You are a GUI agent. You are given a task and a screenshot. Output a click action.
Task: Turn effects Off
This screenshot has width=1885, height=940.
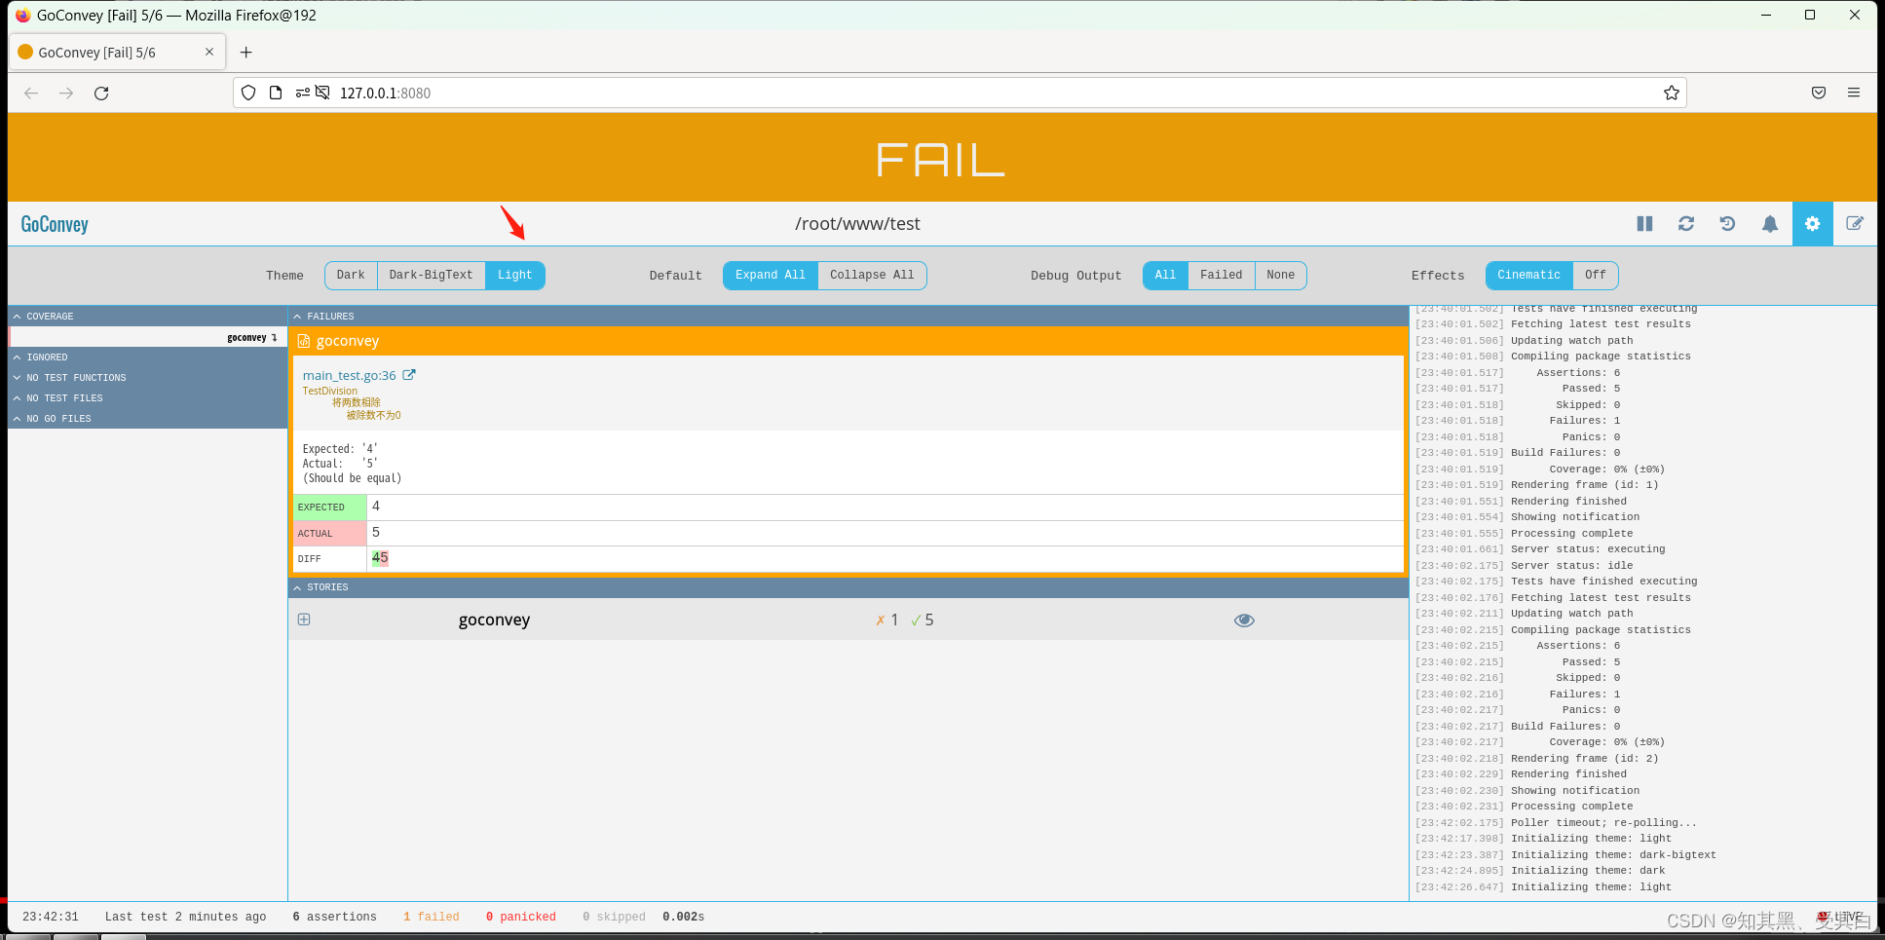click(1596, 276)
